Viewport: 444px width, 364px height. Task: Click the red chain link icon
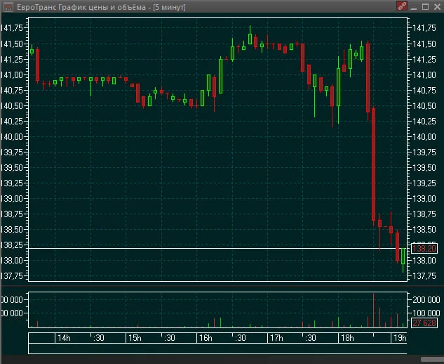click(x=402, y=6)
